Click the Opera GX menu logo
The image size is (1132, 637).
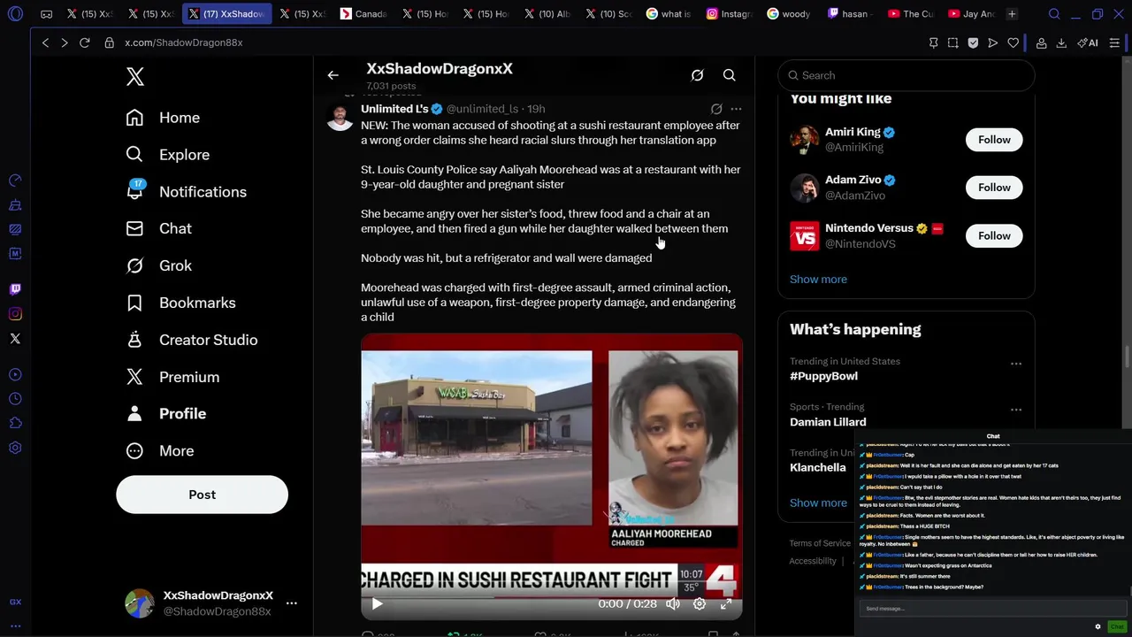coord(15,14)
